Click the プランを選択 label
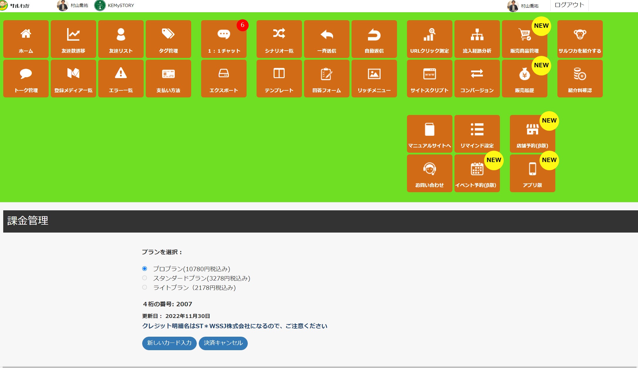 [x=162, y=252]
